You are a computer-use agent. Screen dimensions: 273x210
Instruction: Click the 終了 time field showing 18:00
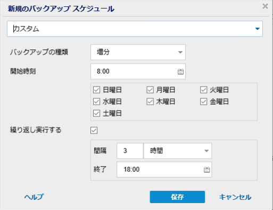point(164,170)
